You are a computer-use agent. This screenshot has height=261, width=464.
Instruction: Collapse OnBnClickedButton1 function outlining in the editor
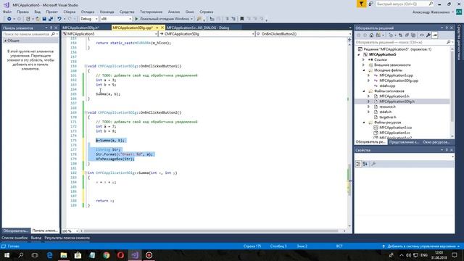(86, 66)
